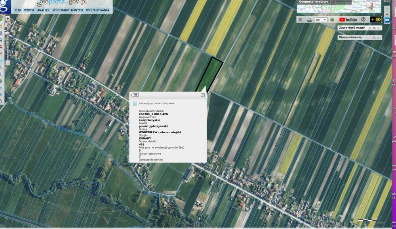Open the POBIERANIE DANYCH menu
The height and width of the screenshot is (229, 396).
click(x=67, y=10)
